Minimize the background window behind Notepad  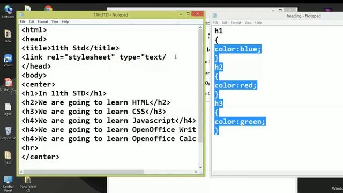[273, 10]
